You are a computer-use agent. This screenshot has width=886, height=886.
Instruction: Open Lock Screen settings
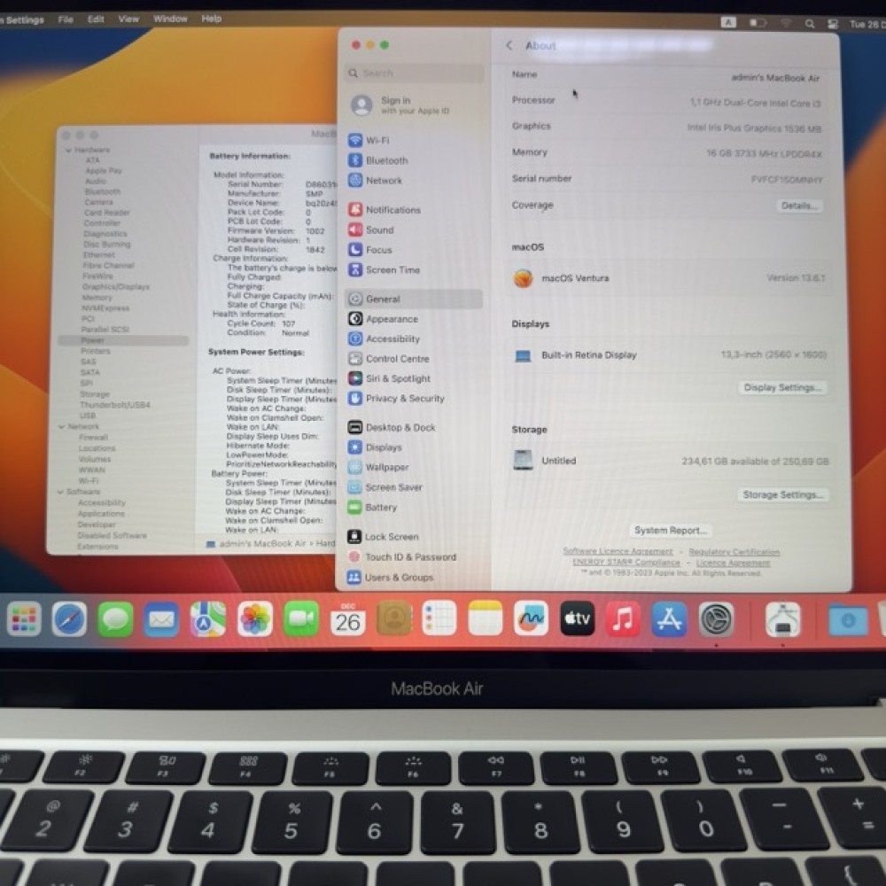click(x=383, y=536)
